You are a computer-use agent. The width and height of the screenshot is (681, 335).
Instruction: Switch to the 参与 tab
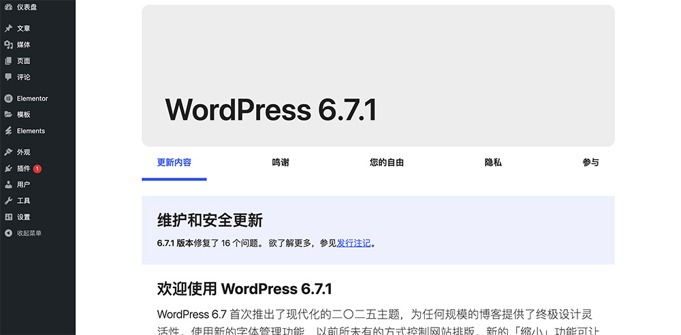coord(590,163)
